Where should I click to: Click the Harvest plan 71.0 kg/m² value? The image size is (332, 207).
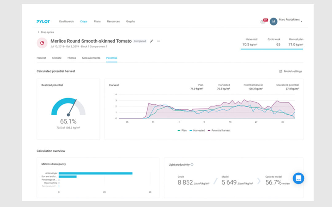tap(296, 44)
